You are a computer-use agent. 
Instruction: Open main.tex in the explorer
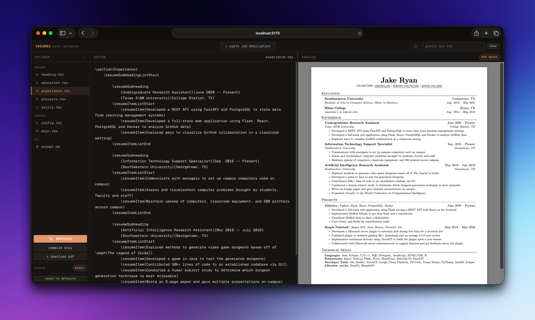click(x=61, y=131)
